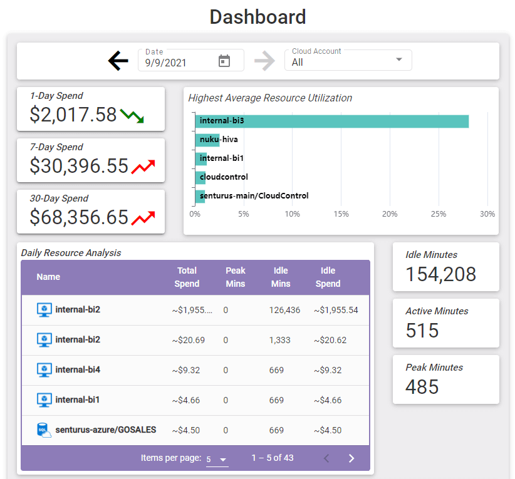515x479 pixels.
Task: Click the Active Minutes 515 card
Action: pyautogui.click(x=445, y=323)
